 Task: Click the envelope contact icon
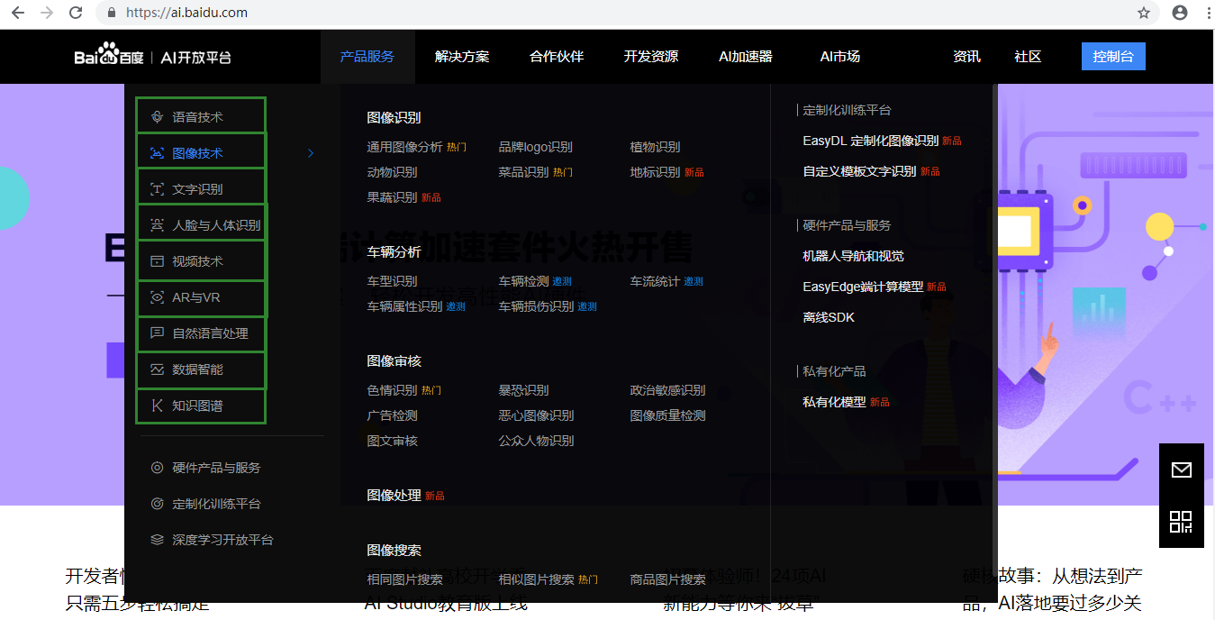point(1181,470)
